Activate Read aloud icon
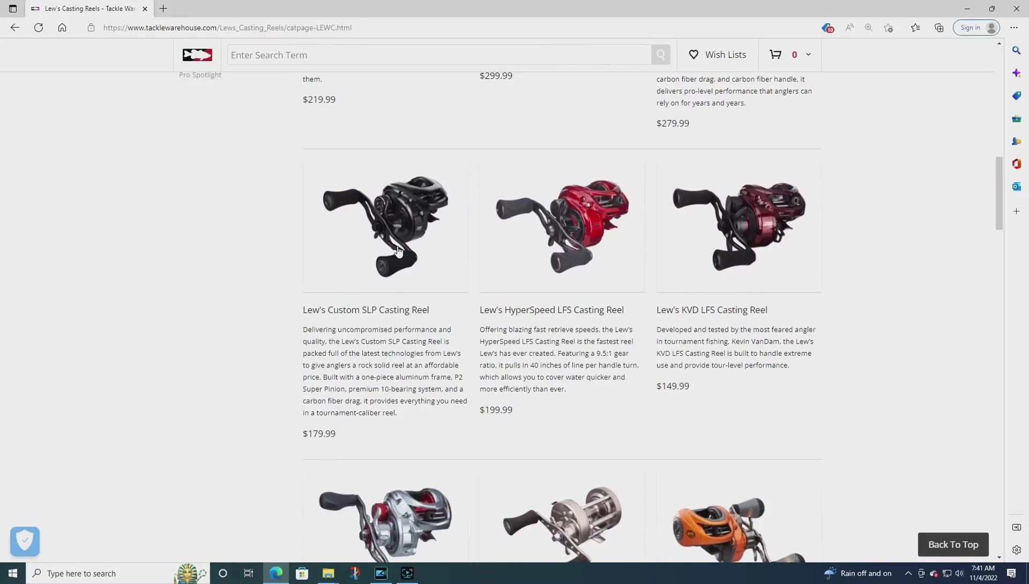Image resolution: width=1029 pixels, height=584 pixels. point(849,27)
